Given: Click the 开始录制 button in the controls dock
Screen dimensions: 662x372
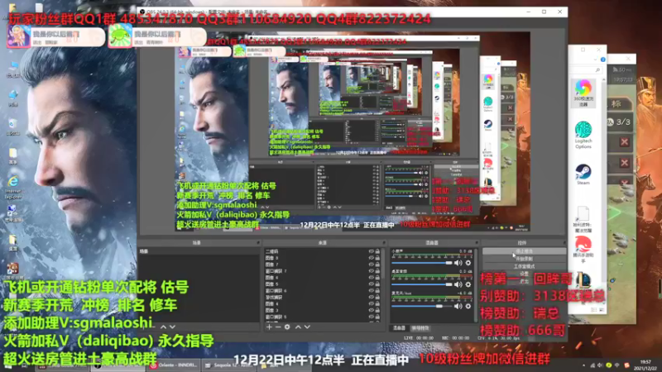Looking at the screenshot, I should [524, 259].
